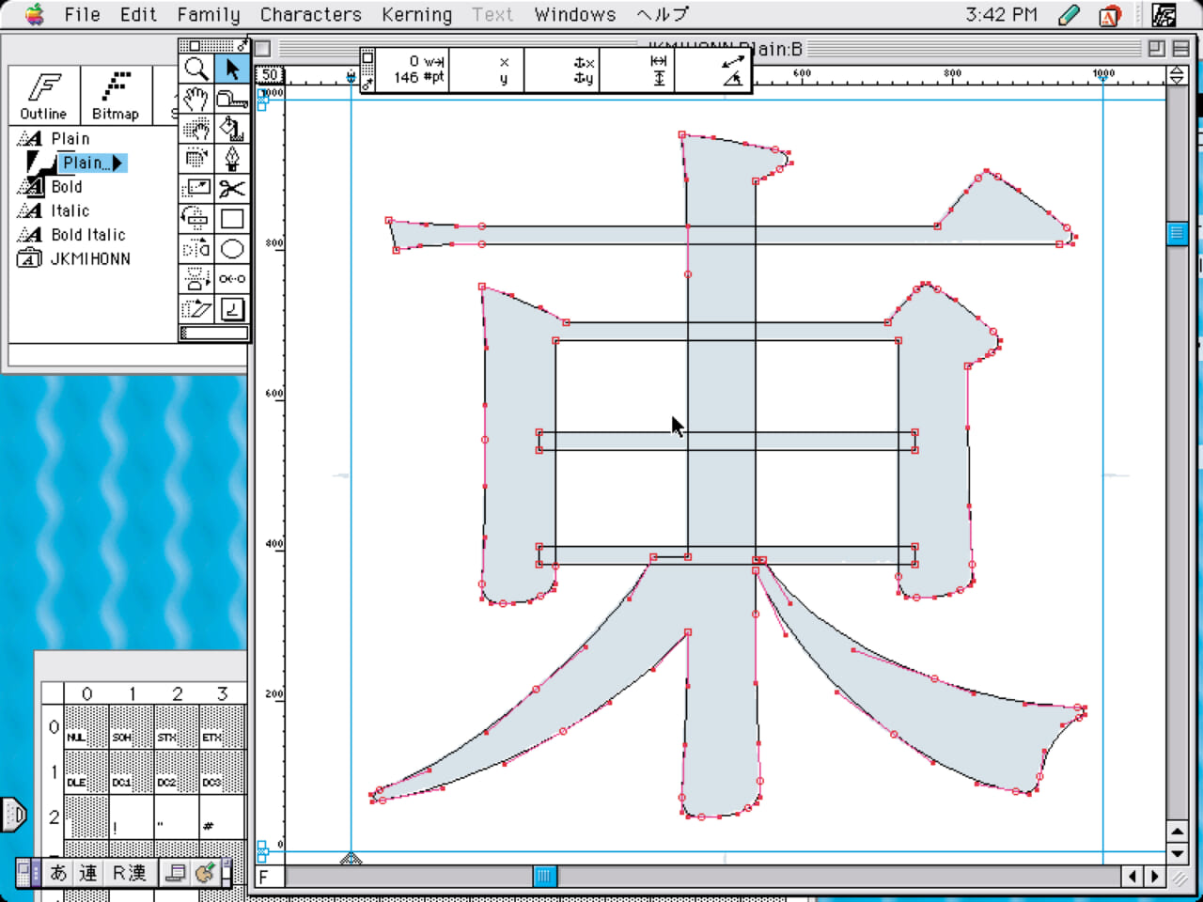The image size is (1203, 902).
Task: Toggle the 連 conversion mode button
Action: coord(87,873)
